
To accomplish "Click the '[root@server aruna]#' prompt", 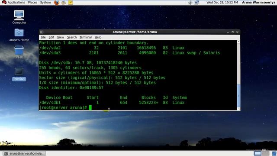I will (x=63, y=107).
